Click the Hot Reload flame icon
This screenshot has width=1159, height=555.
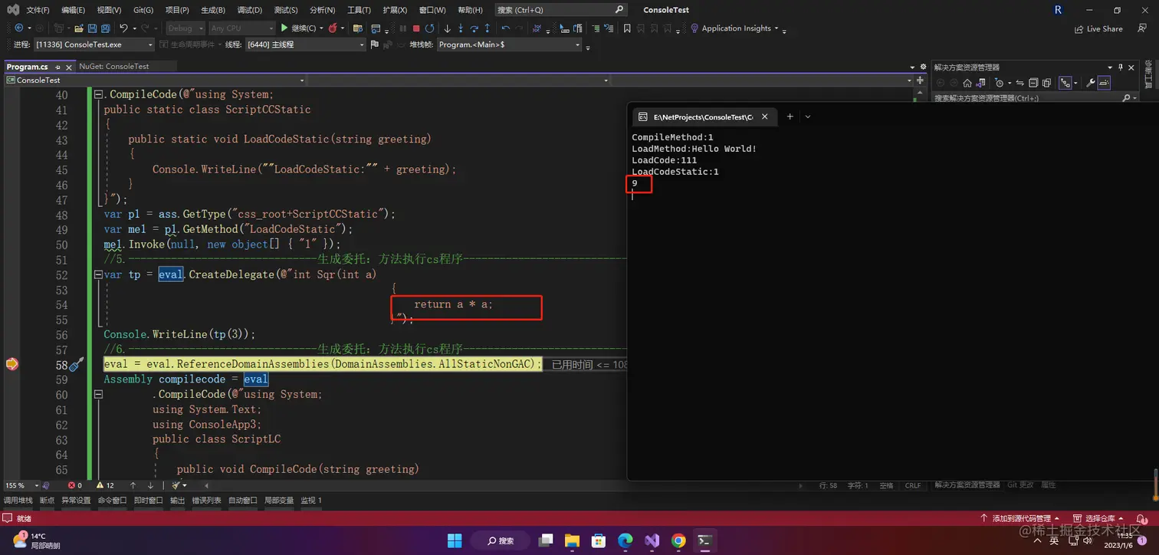333,28
